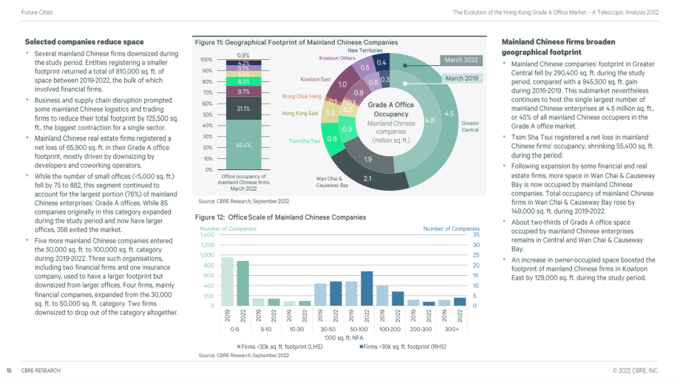Screen dimensions: 680x383
Task: Click the 45.4% stacked bar segment
Action: [x=244, y=145]
